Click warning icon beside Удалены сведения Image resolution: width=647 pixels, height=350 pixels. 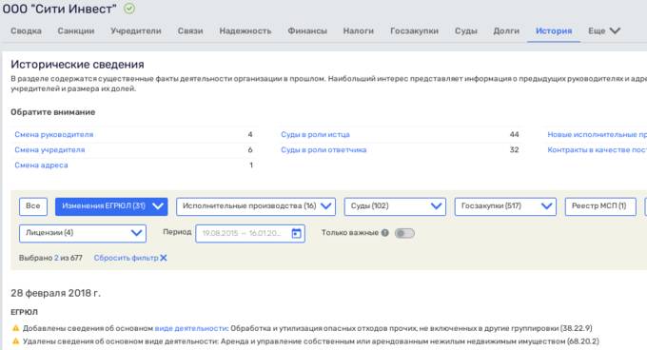[15, 341]
